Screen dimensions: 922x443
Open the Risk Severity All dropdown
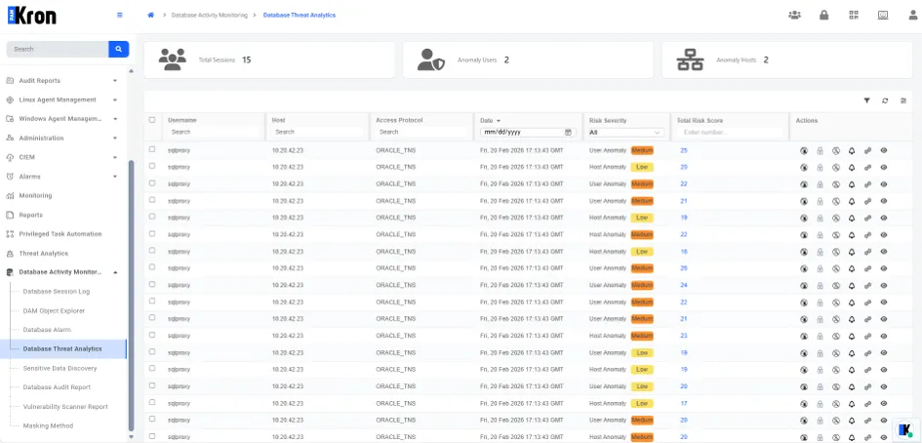625,133
